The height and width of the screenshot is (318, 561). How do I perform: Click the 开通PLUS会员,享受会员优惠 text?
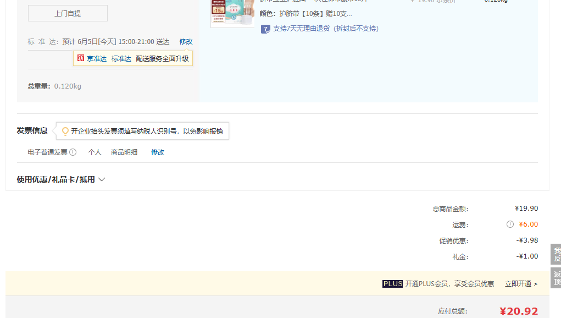(x=449, y=284)
